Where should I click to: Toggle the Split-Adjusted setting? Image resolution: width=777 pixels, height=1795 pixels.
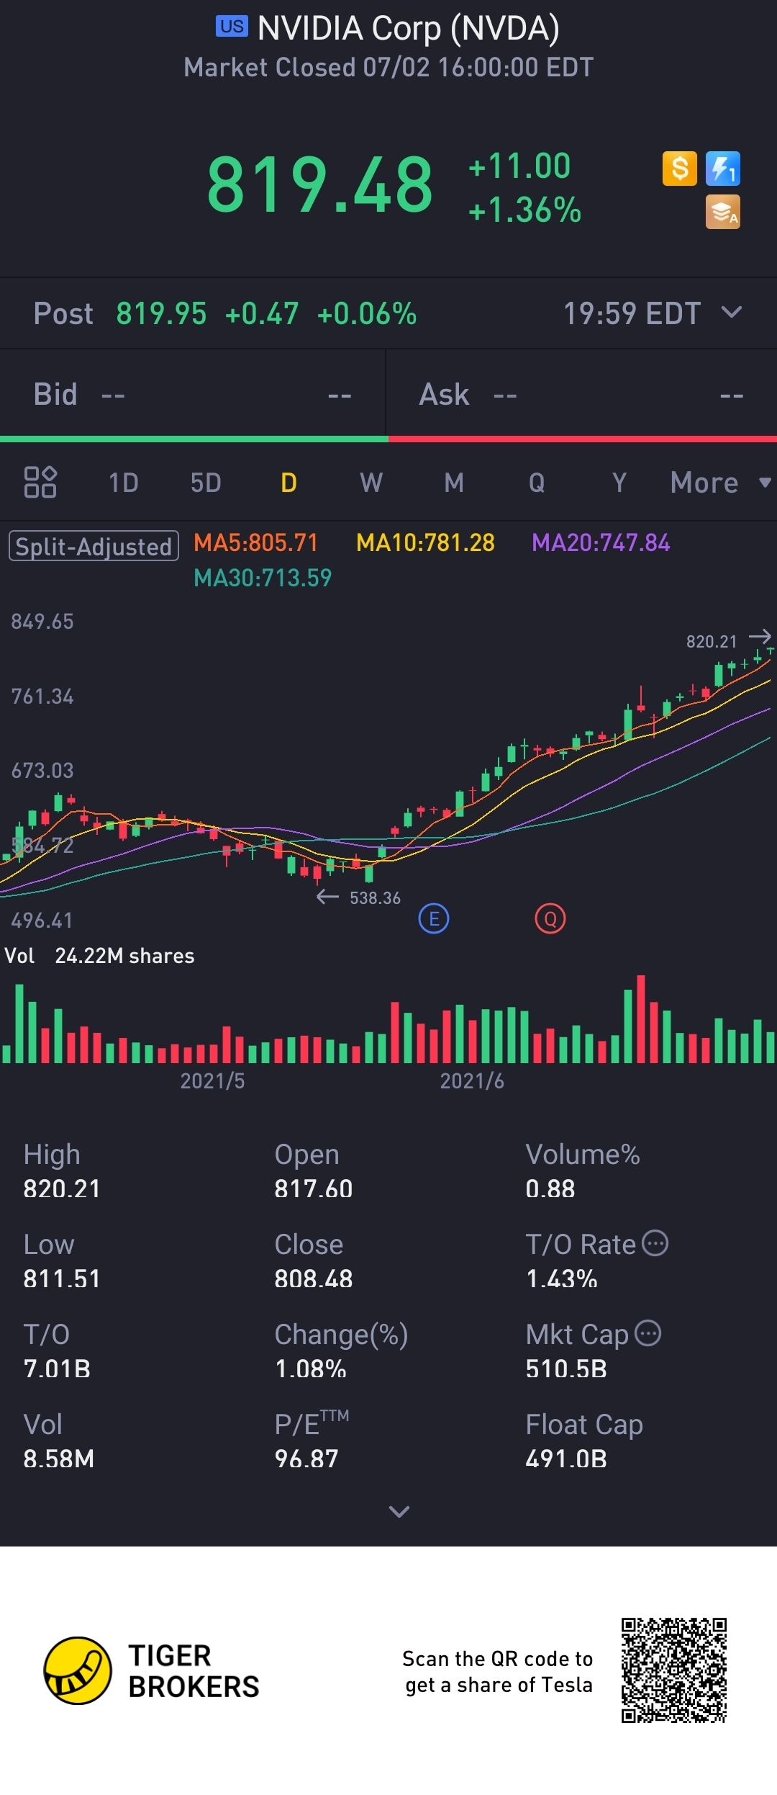pos(94,546)
